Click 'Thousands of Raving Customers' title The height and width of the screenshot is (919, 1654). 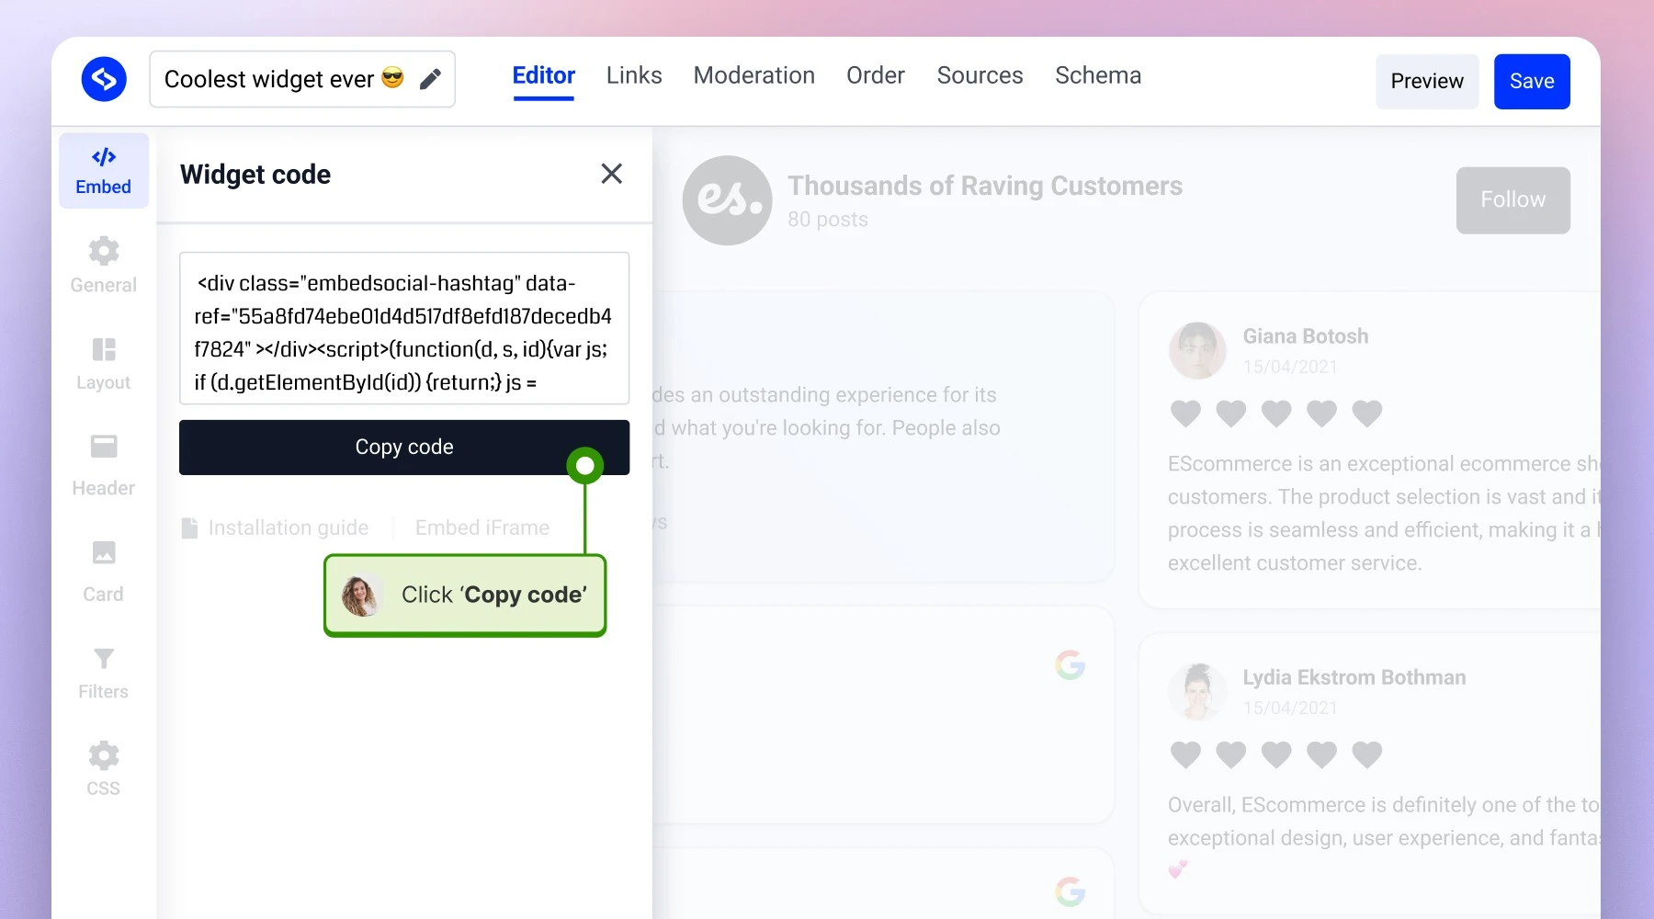click(985, 186)
